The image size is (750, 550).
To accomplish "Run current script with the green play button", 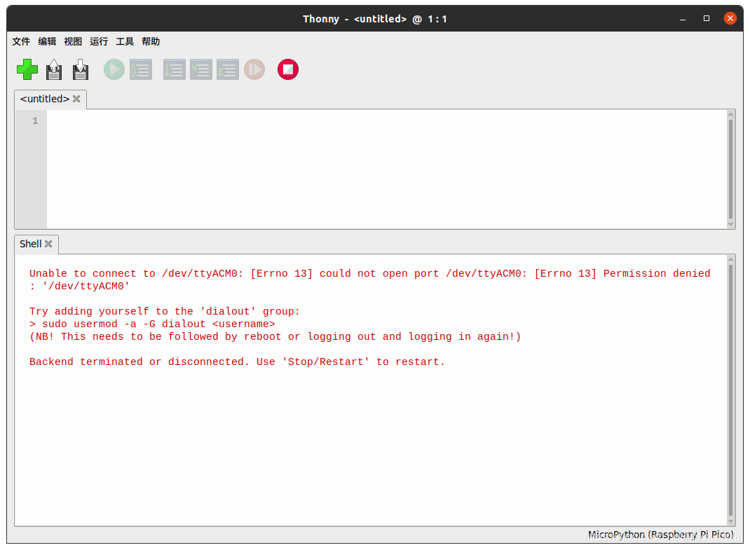I will pyautogui.click(x=114, y=69).
